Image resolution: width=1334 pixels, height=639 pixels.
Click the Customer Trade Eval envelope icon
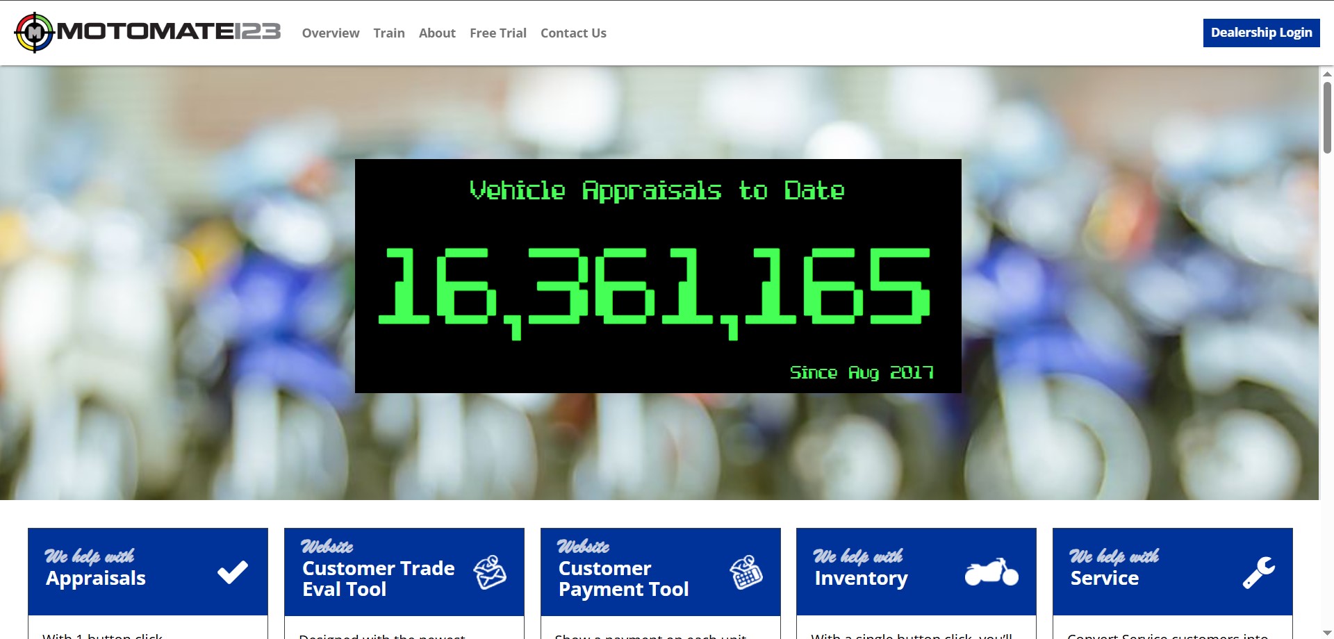[x=490, y=572]
